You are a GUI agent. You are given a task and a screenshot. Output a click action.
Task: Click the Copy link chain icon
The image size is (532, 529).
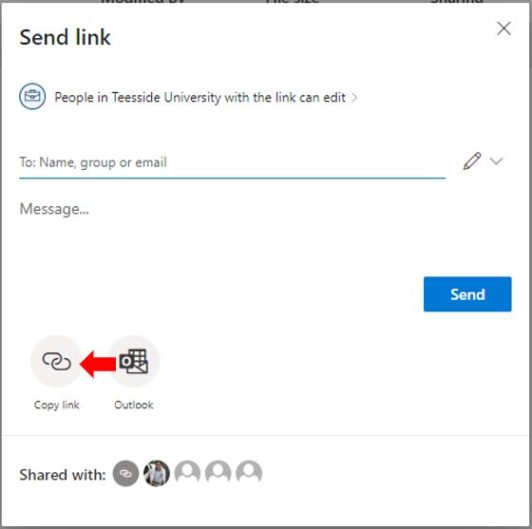click(56, 362)
